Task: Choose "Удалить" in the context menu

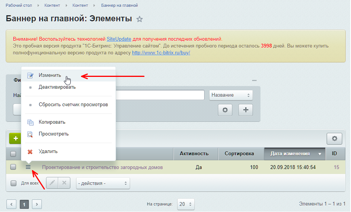Action: tap(48, 151)
